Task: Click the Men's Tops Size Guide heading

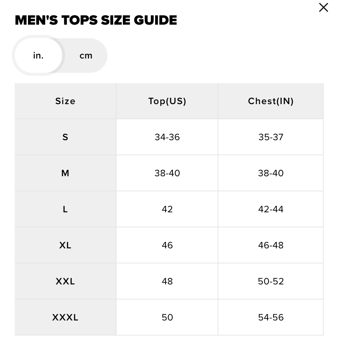Action: (x=96, y=20)
